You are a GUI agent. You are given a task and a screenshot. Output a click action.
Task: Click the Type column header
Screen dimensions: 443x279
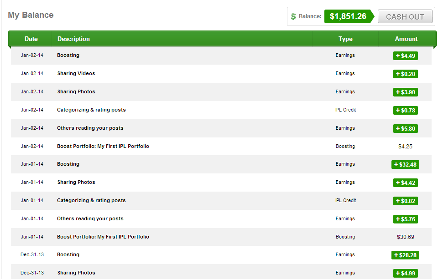click(345, 39)
